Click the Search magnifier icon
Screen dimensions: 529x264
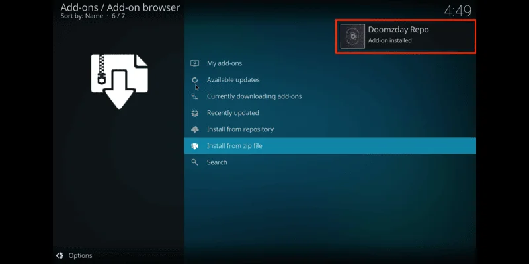click(x=194, y=162)
